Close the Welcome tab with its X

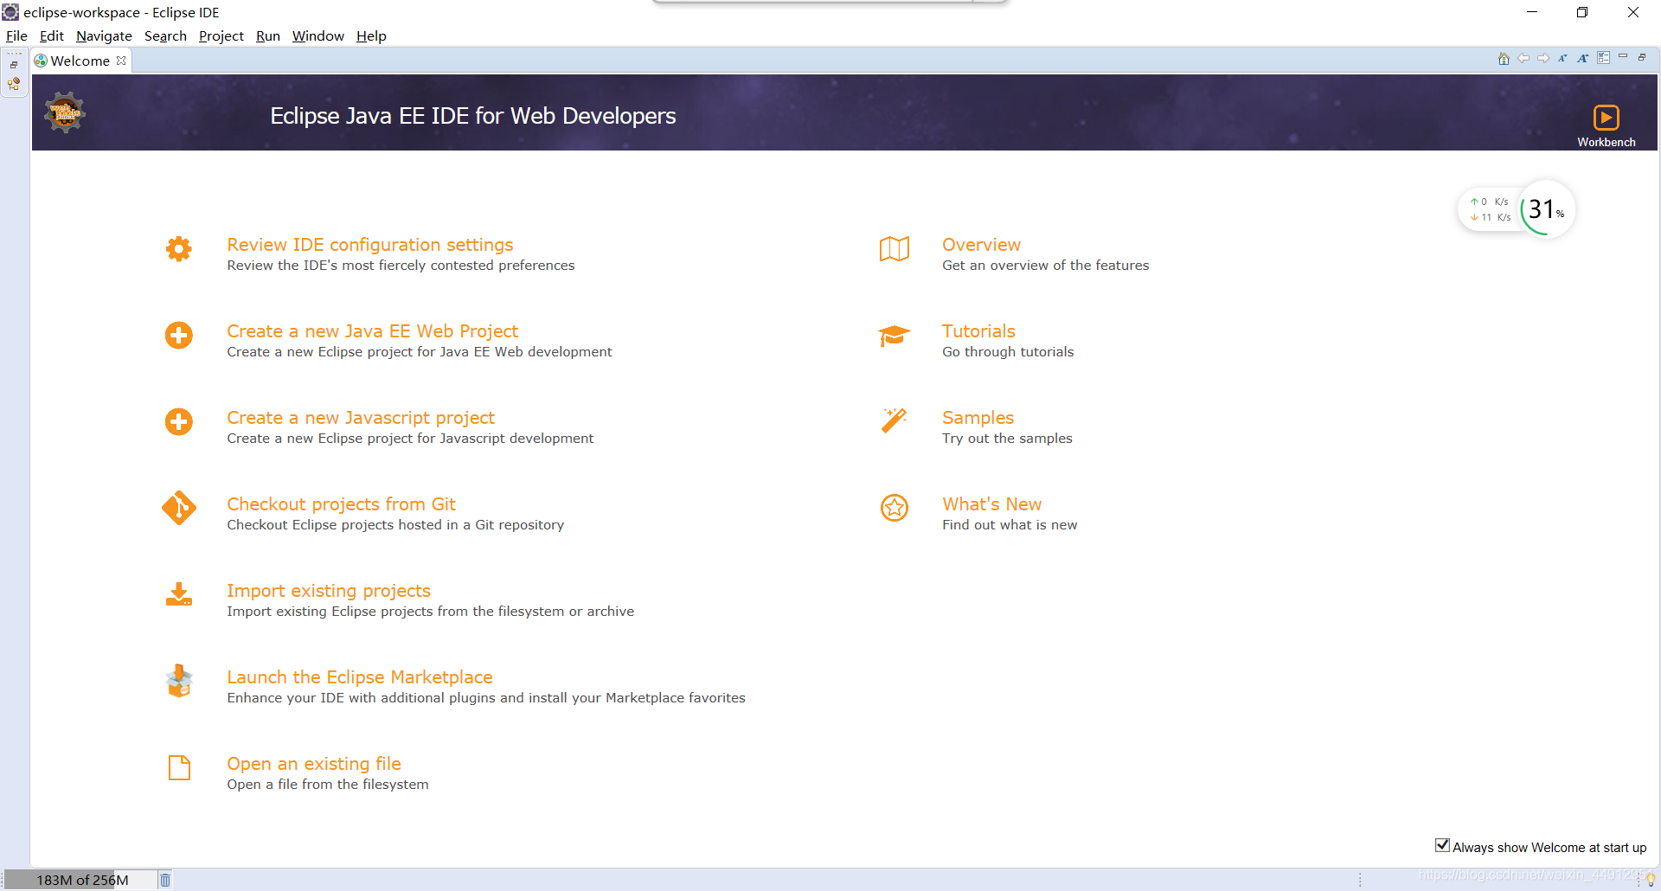(121, 61)
